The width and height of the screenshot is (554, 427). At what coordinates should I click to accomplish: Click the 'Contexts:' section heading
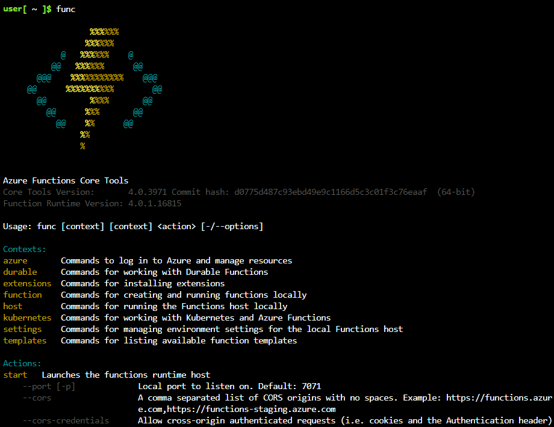[24, 249]
